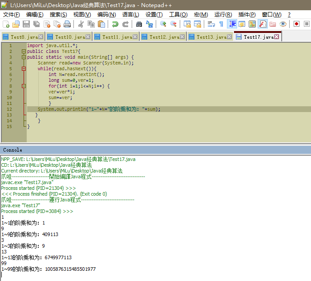Zoom out with magnifier minus icon
The height and width of the screenshot is (281, 311).
174,24
